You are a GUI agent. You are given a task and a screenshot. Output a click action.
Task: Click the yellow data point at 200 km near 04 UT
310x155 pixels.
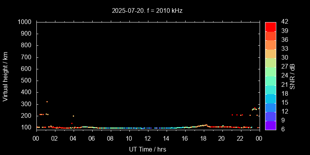click(73, 116)
